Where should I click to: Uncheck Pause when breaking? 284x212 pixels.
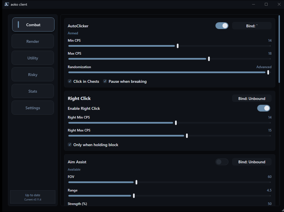pos(105,81)
